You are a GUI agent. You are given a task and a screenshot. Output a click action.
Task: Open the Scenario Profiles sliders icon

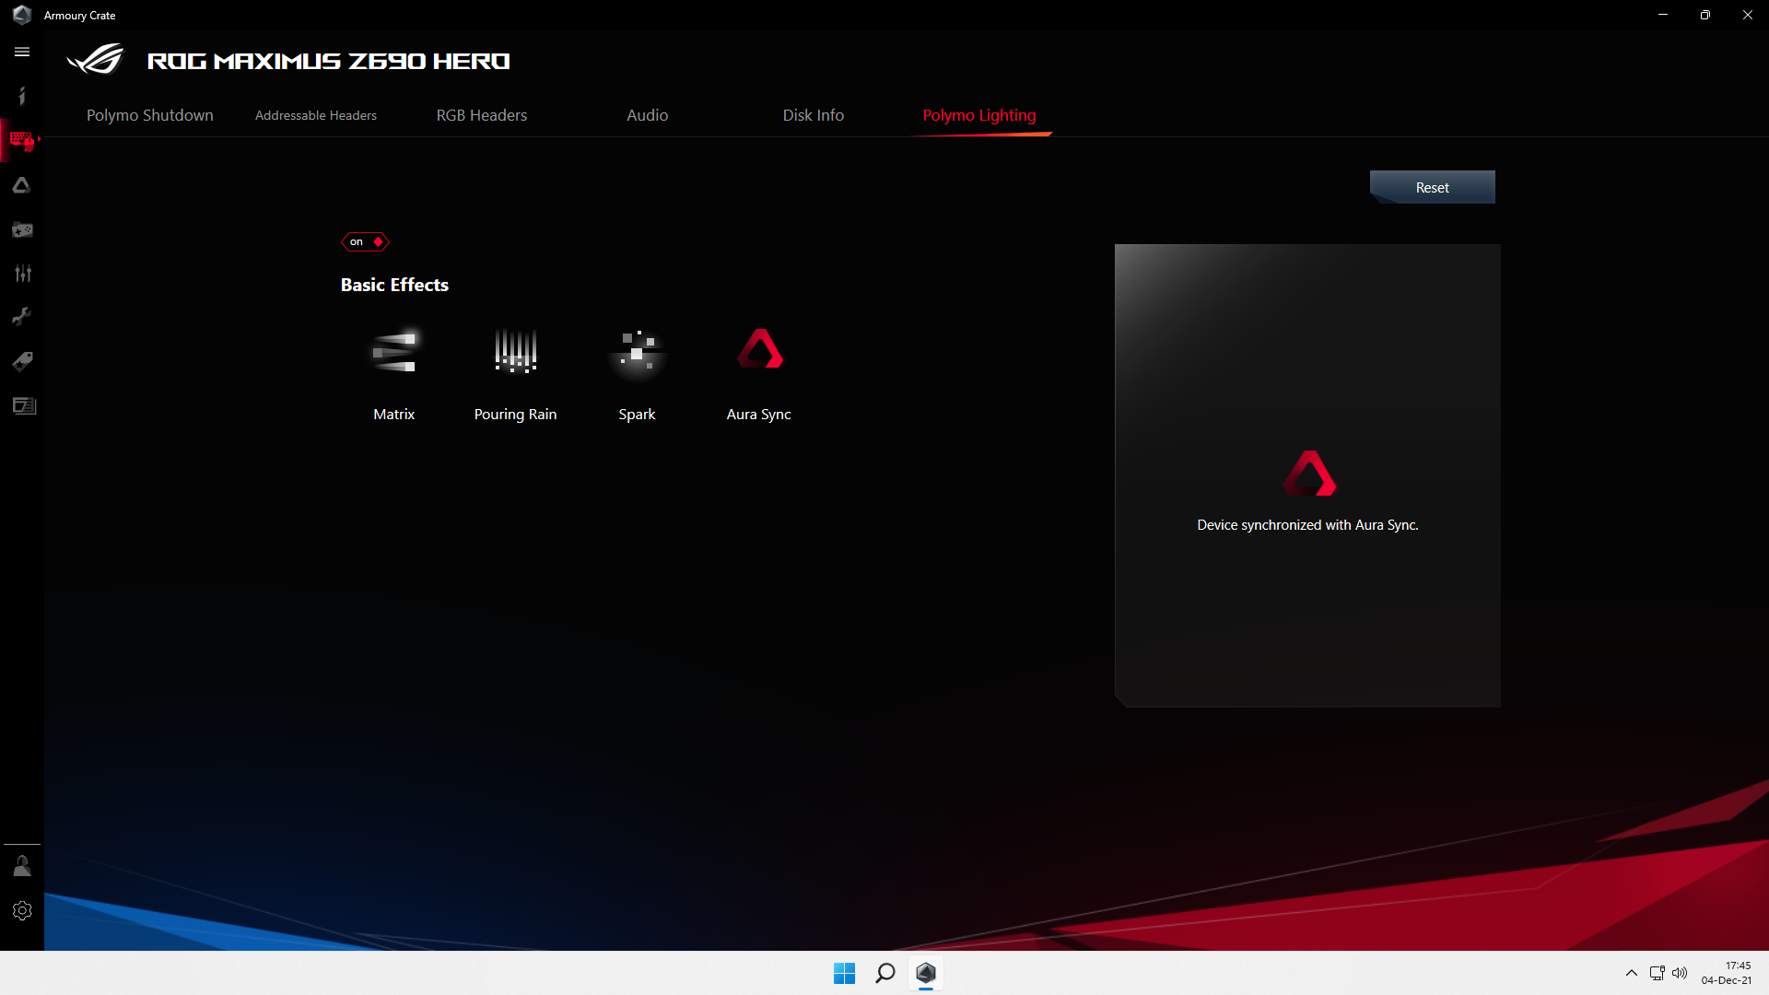pos(22,274)
